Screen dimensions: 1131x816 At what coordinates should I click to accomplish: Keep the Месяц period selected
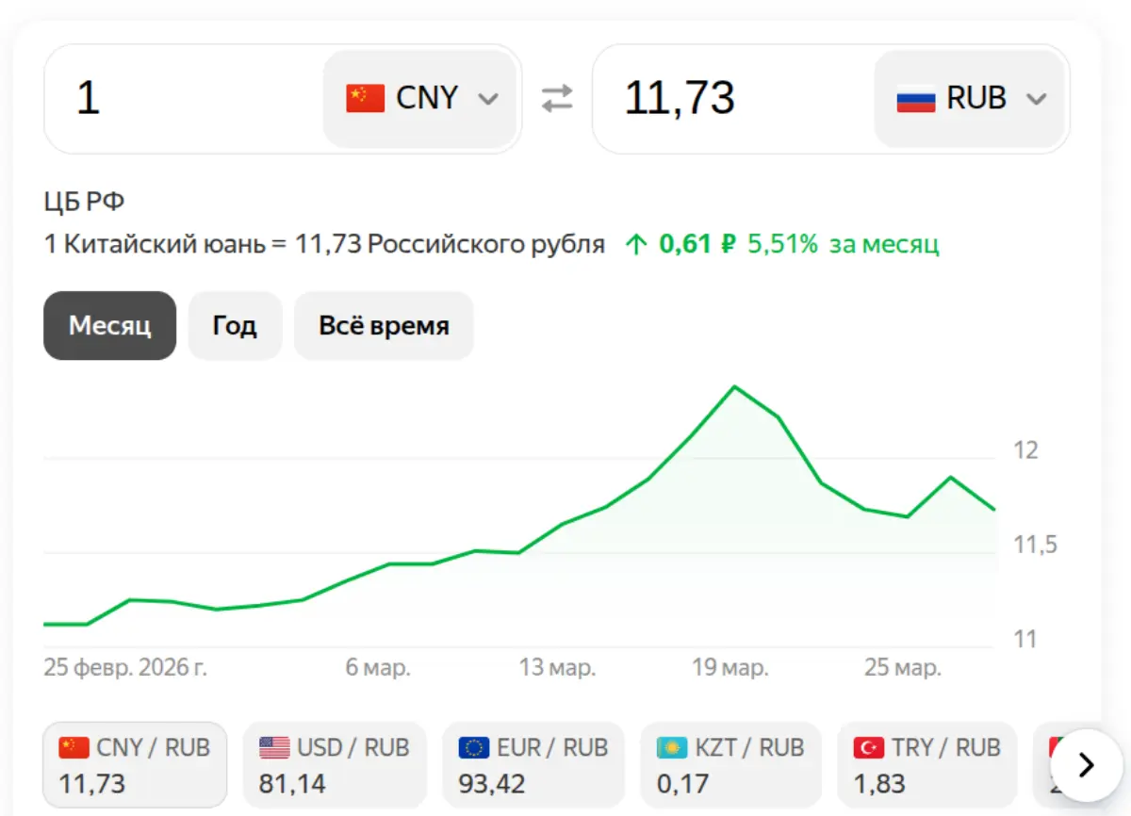[109, 326]
